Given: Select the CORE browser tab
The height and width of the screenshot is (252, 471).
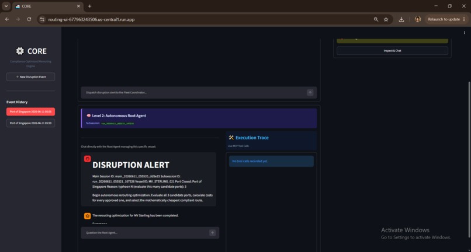Looking at the screenshot, I should coord(47,6).
